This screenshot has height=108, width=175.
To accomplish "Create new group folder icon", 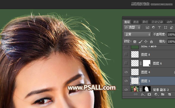I will coord(163,94).
